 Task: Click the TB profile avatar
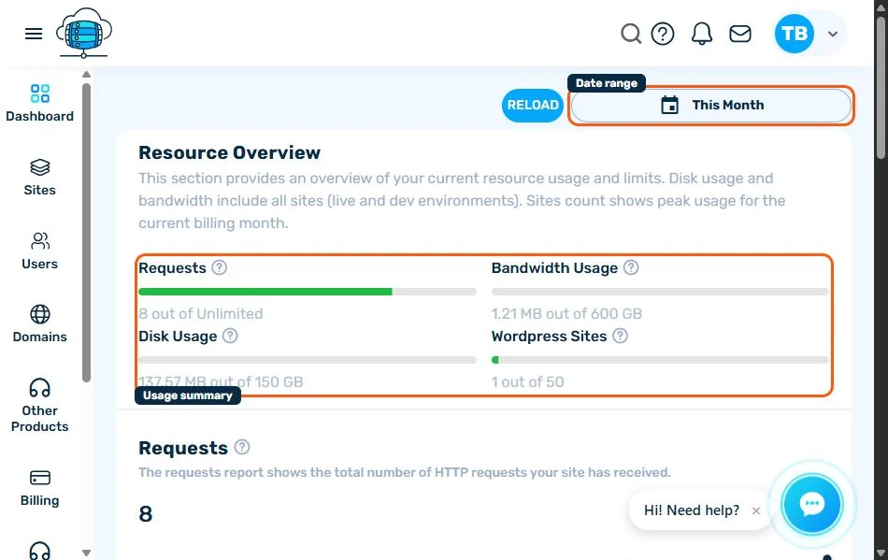pos(794,34)
